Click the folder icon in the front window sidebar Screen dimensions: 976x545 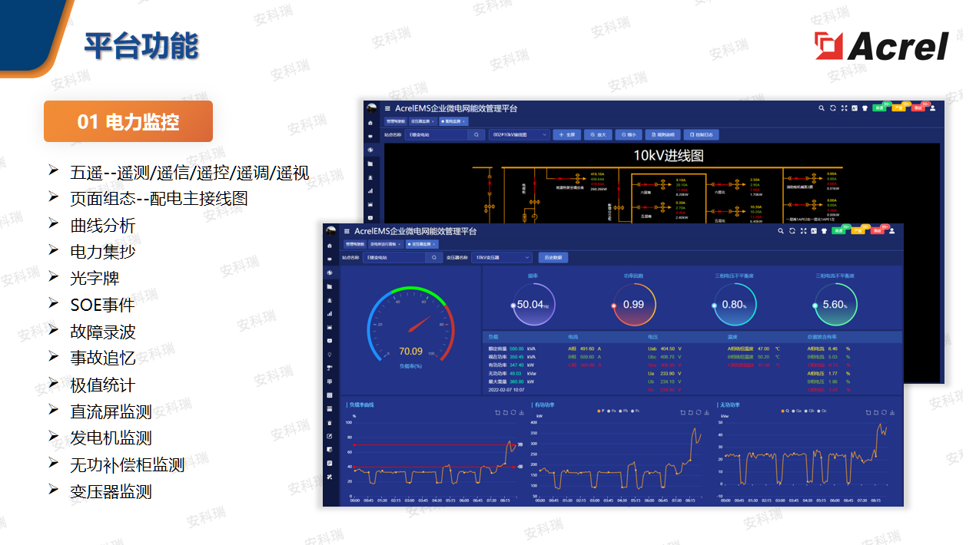click(330, 286)
